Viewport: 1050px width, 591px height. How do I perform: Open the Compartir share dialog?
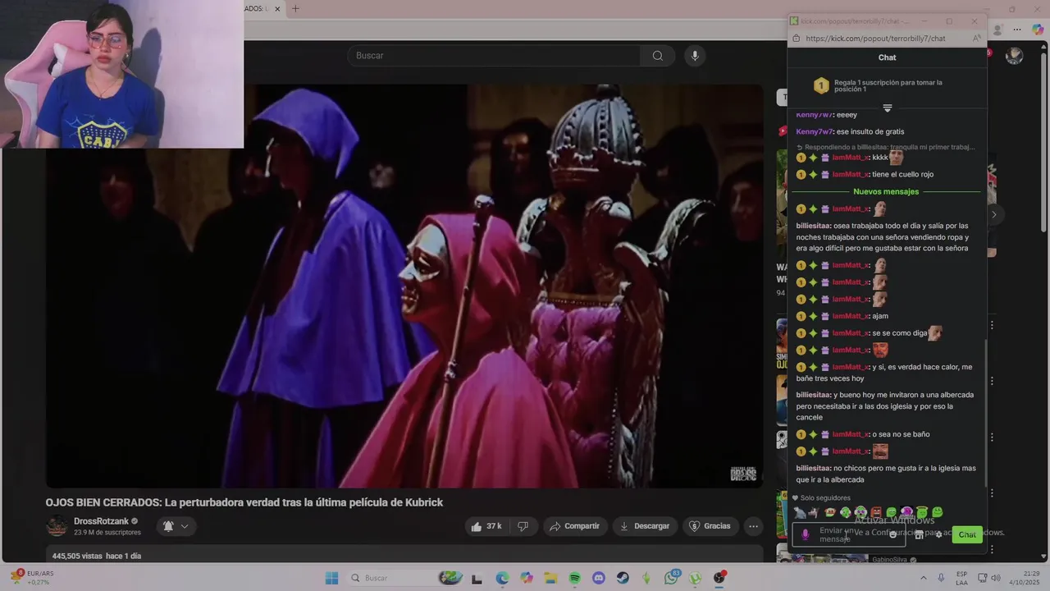[x=574, y=526]
